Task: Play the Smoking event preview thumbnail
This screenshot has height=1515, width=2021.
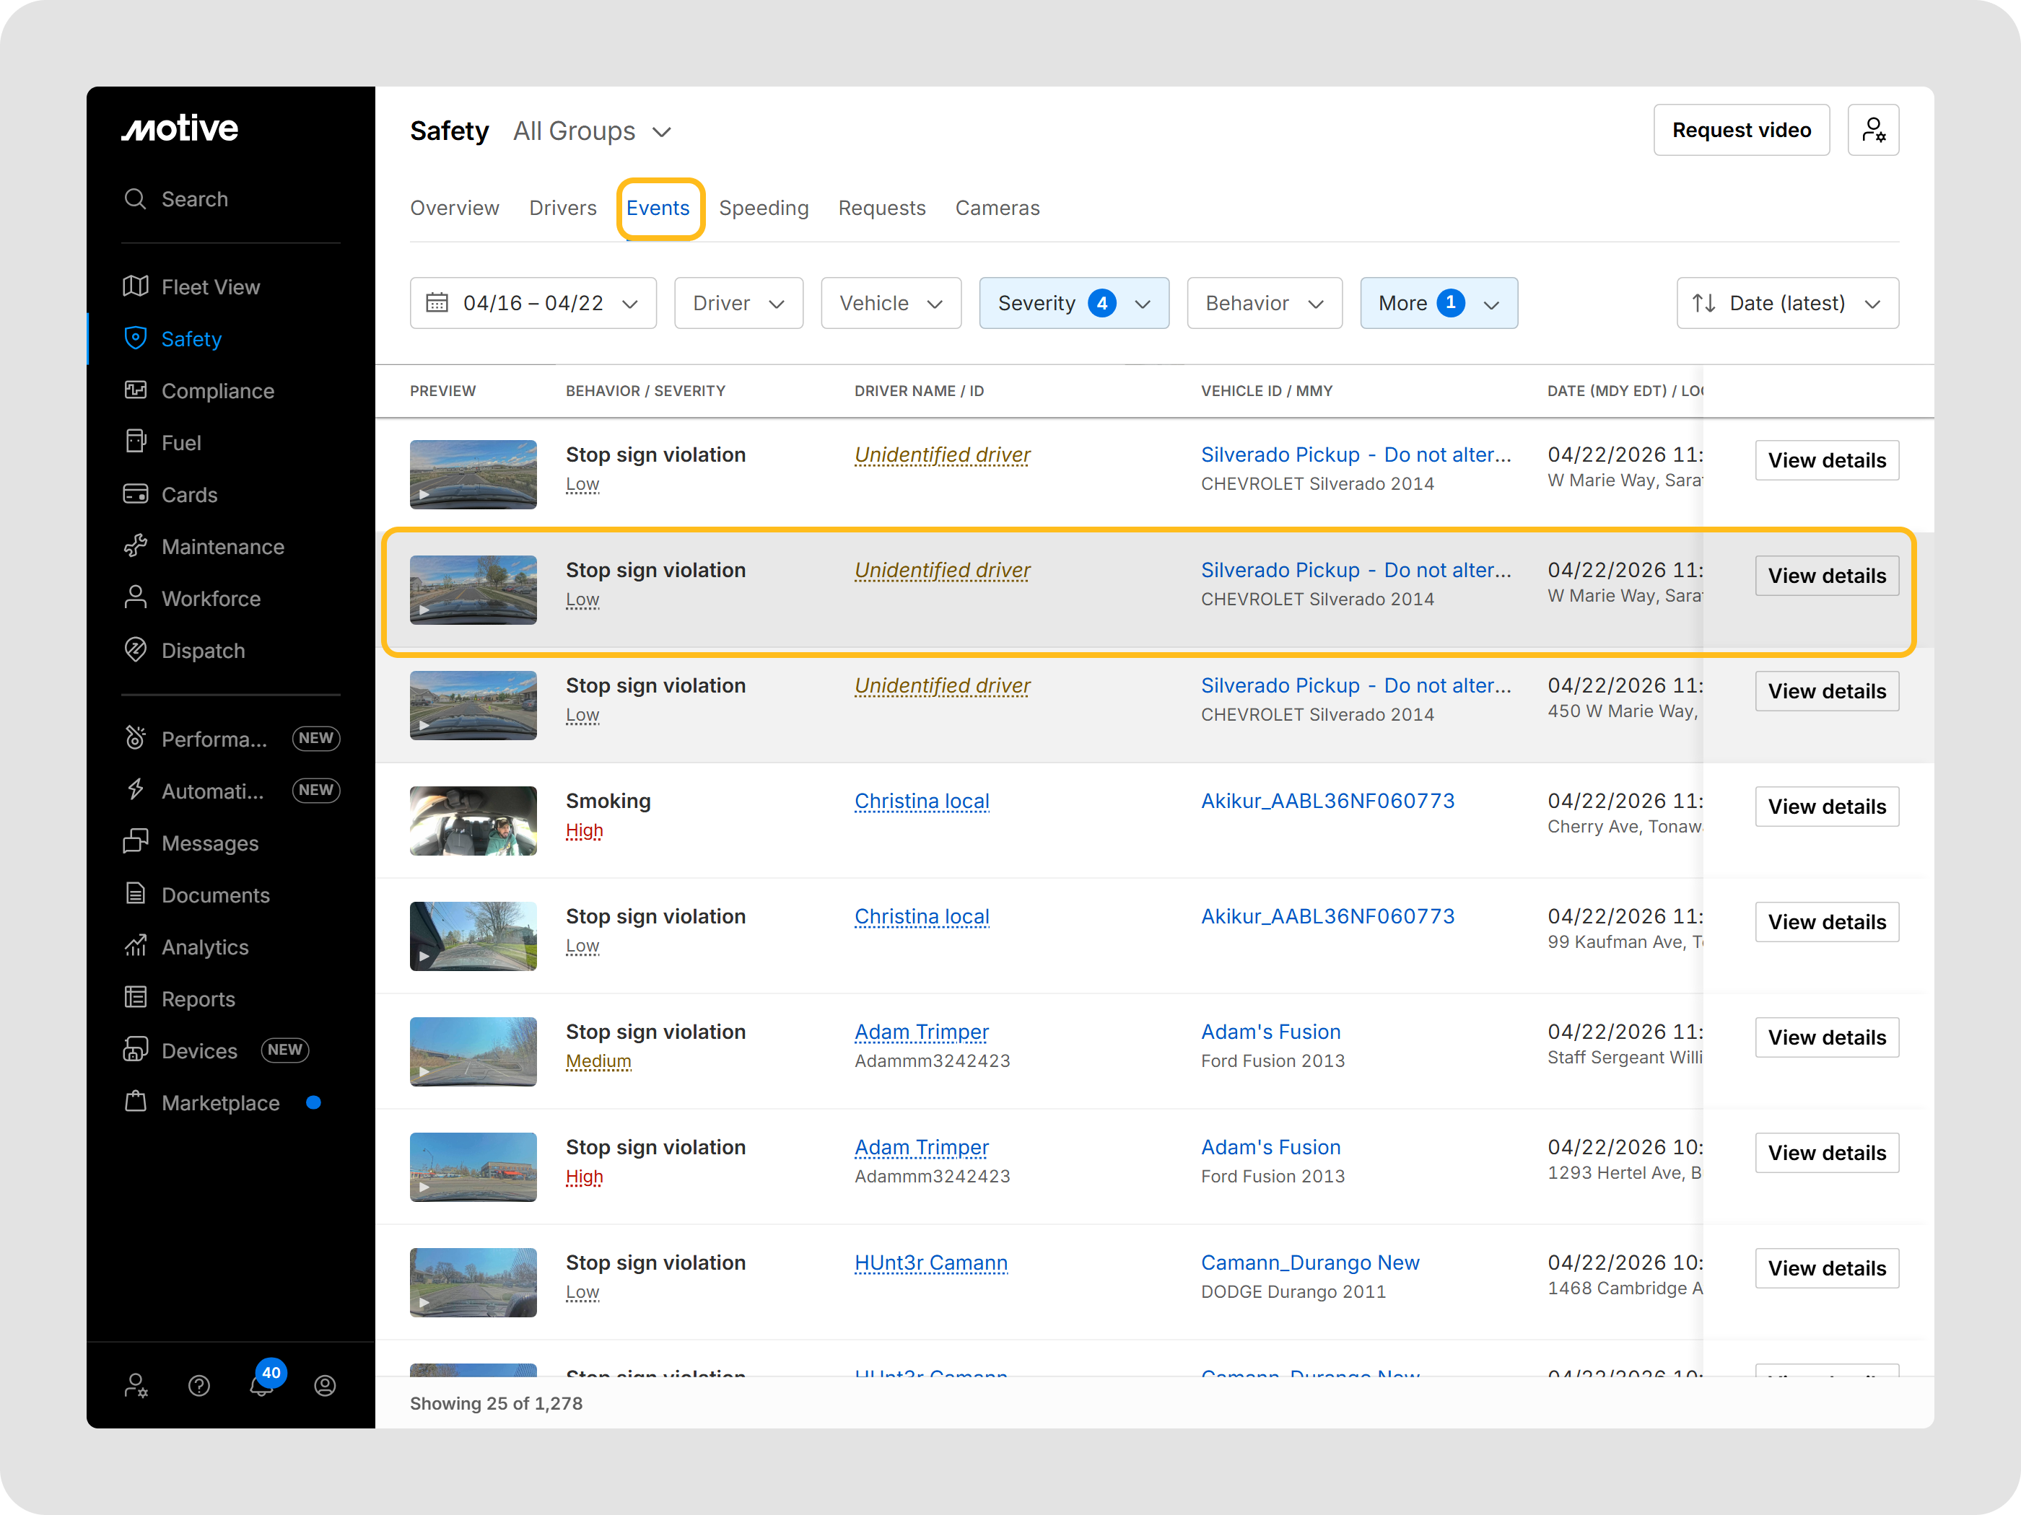Action: point(472,820)
